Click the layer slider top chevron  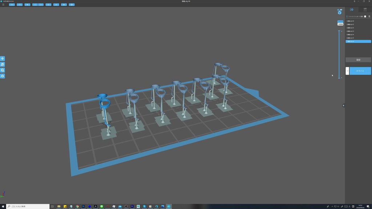[x=341, y=31]
